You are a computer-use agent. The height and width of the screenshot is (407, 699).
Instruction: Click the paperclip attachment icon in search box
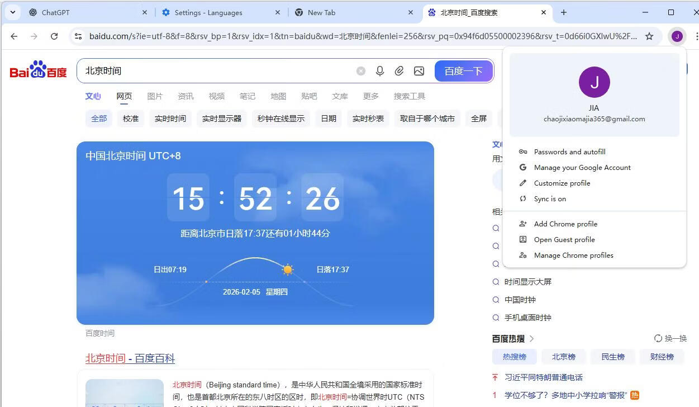(399, 71)
